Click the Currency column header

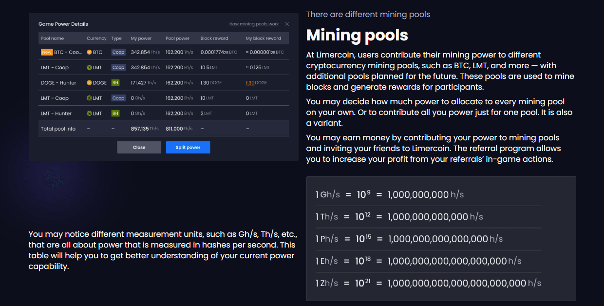tap(96, 38)
